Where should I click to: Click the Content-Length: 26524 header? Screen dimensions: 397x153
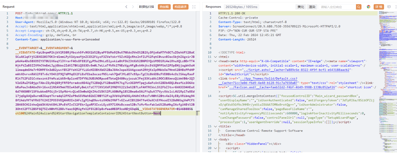coord(237,39)
